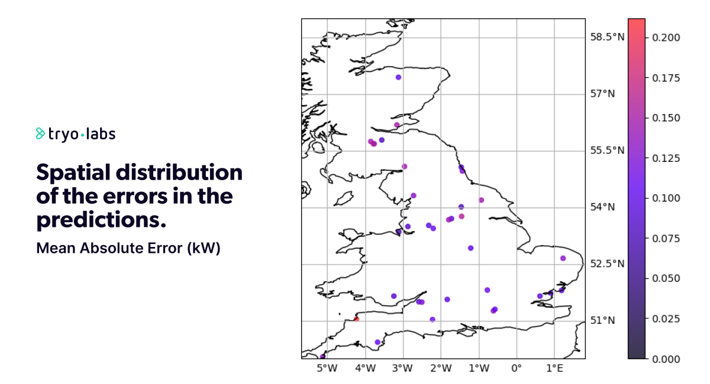Click the 1°E longitude label
The height and width of the screenshot is (384, 710).
(554, 369)
